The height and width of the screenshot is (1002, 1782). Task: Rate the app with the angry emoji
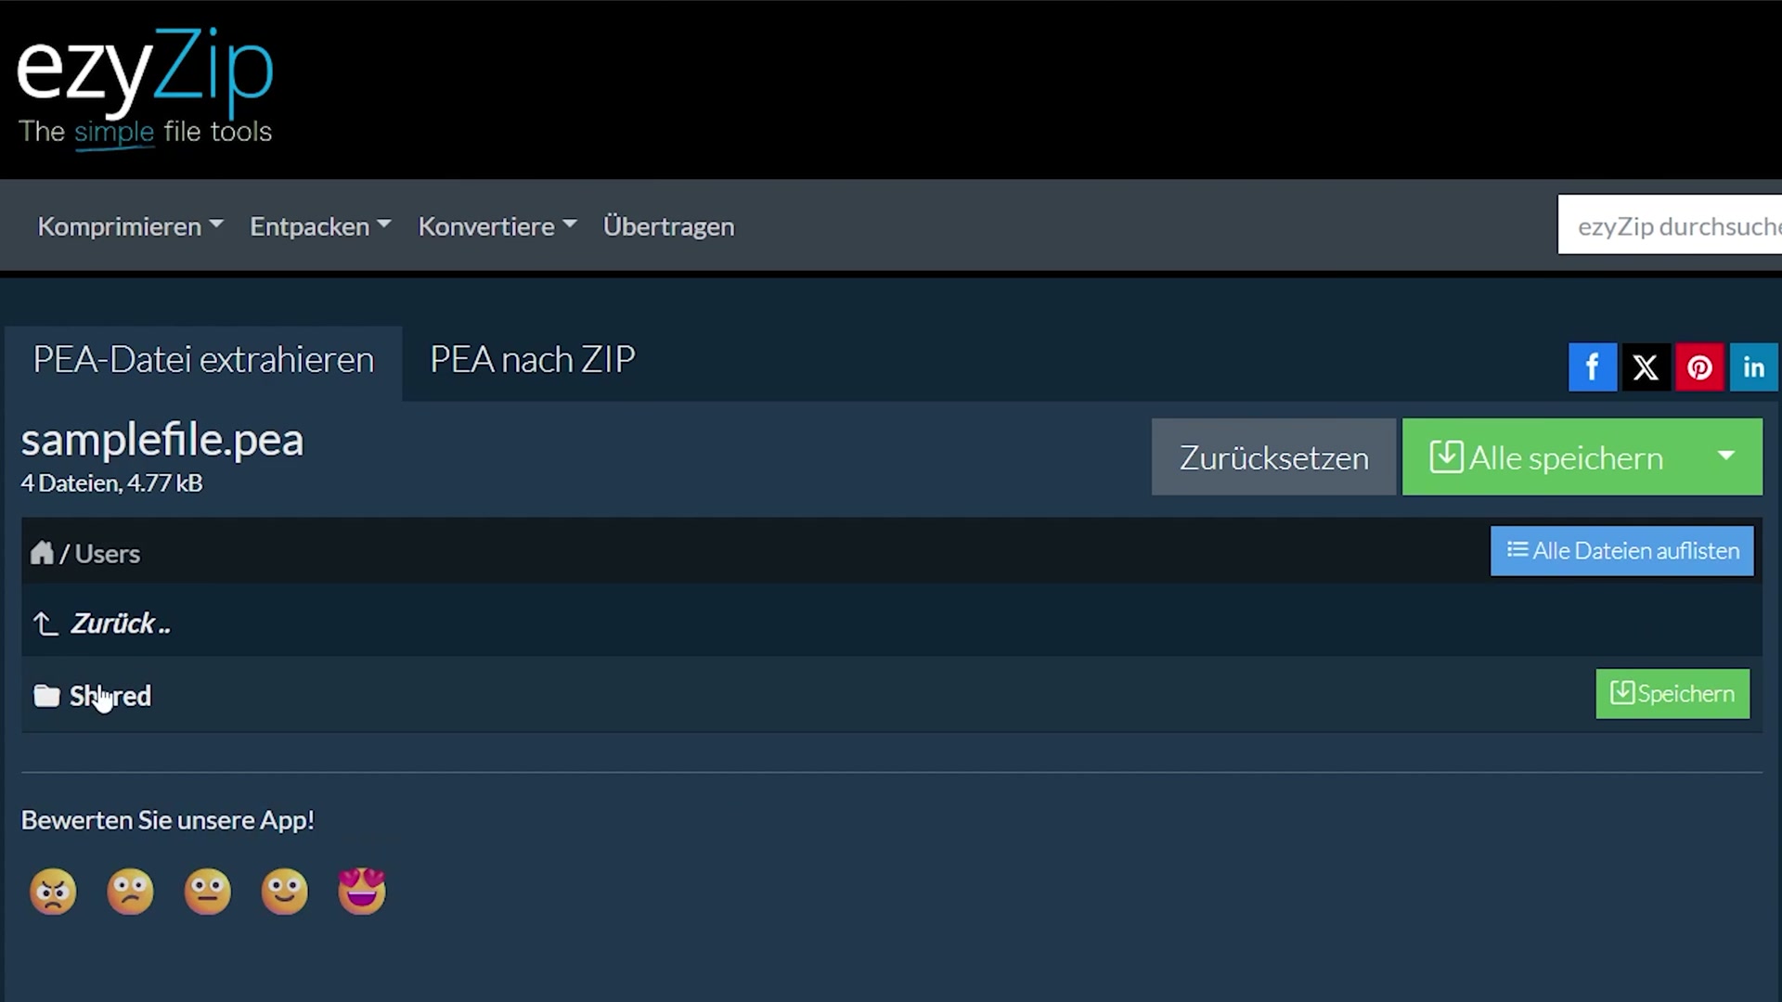52,891
